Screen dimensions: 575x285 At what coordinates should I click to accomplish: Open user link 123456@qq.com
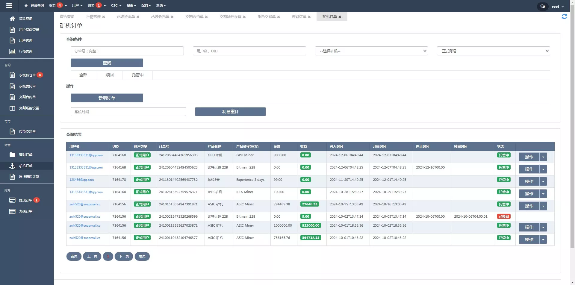pyautogui.click(x=81, y=180)
